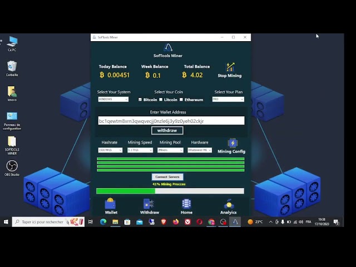Open Ce PC desktop icon
This screenshot has width=356, height=267.
[x=12, y=44]
